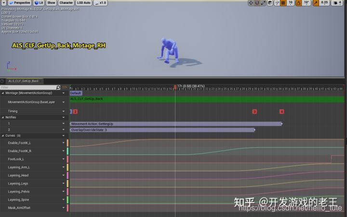
Task: Toggle grid snapping on or off
Action: [x=283, y=3]
